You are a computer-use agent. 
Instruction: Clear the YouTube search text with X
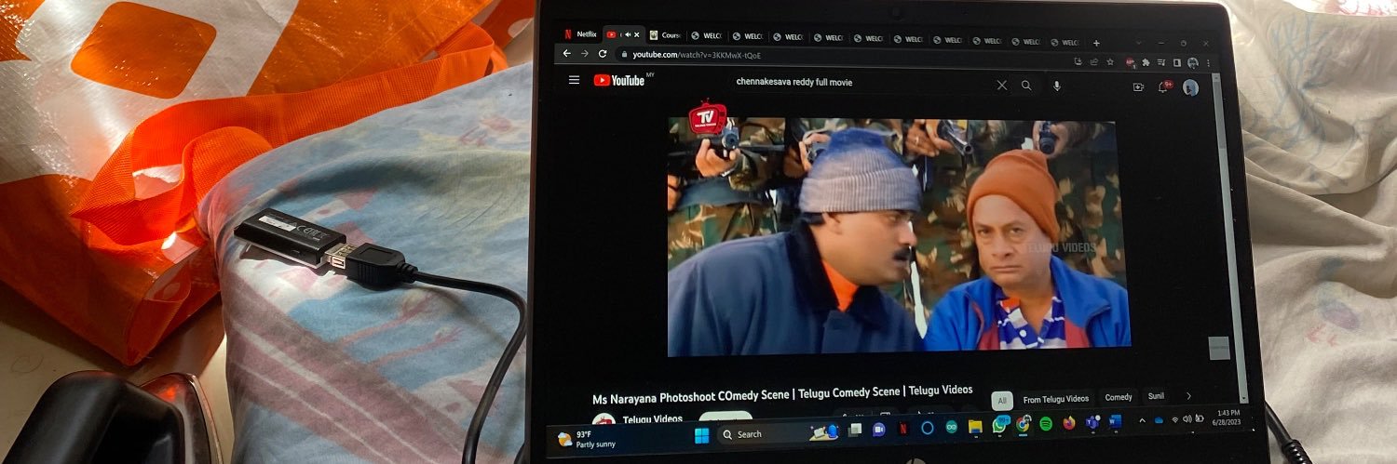pyautogui.click(x=1001, y=85)
